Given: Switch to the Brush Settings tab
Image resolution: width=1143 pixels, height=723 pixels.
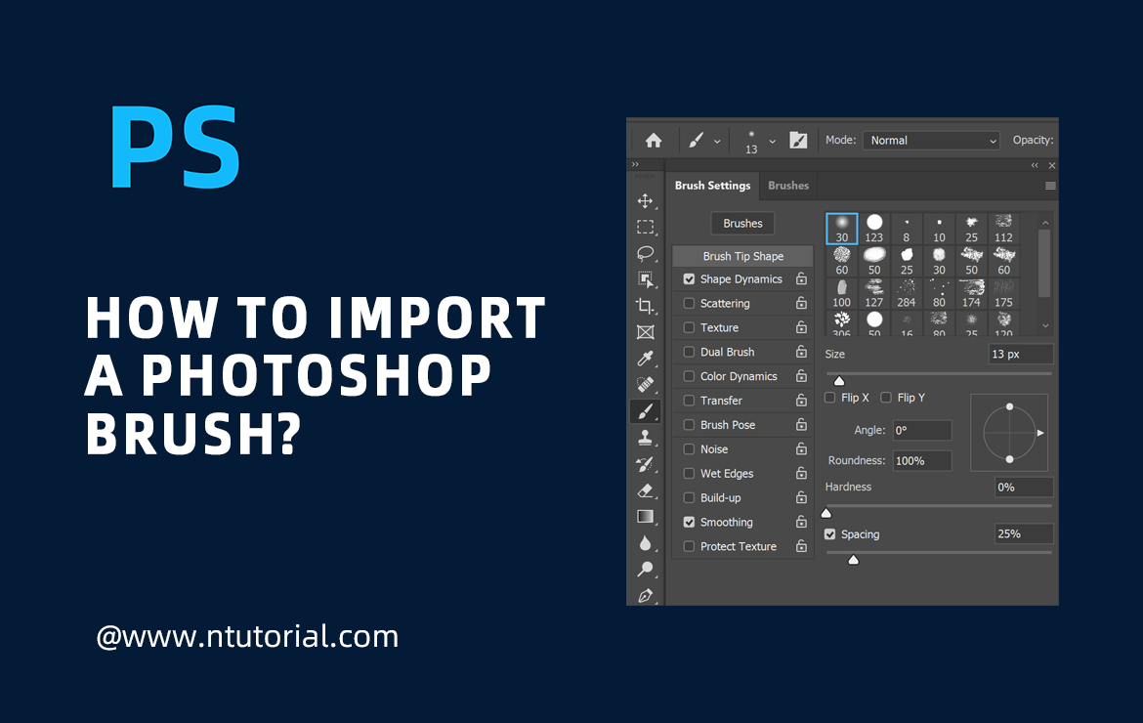Looking at the screenshot, I should [712, 185].
